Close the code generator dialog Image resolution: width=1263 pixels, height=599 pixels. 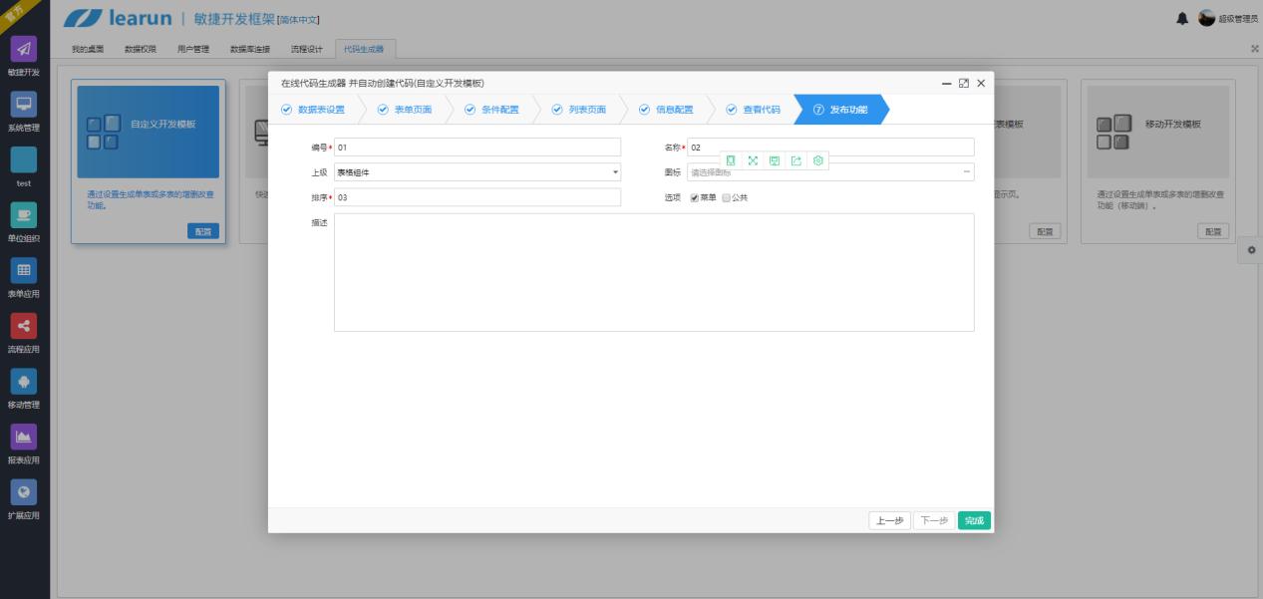(981, 83)
